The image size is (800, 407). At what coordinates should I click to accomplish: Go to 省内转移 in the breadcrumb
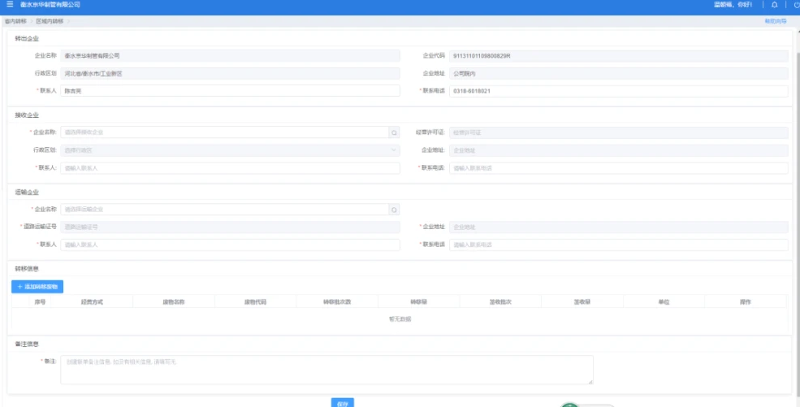click(16, 20)
